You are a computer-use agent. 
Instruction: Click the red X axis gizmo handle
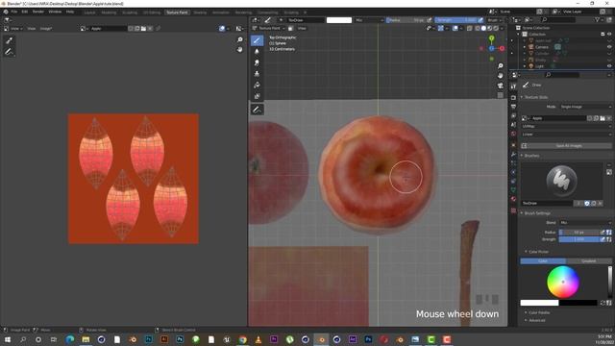click(502, 48)
